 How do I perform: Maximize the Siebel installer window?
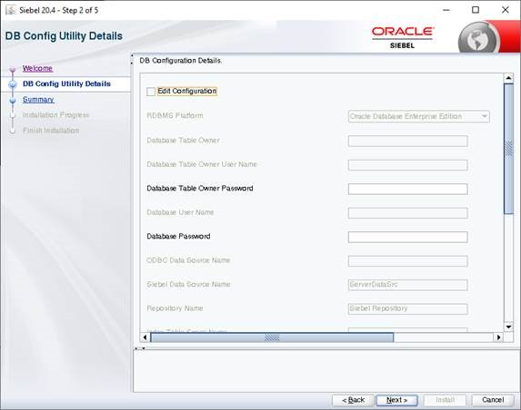(x=476, y=10)
